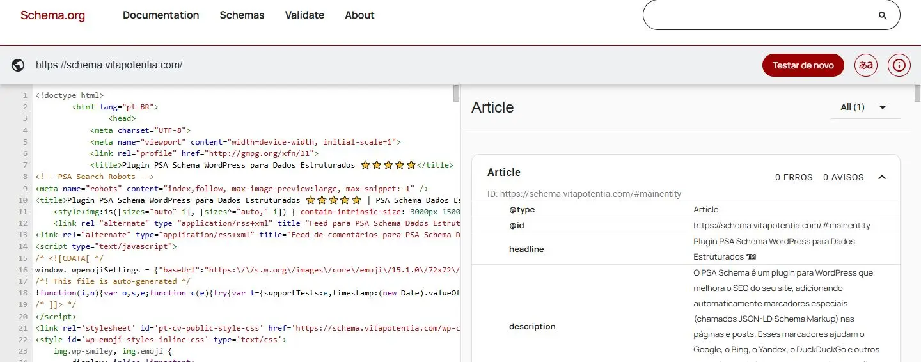This screenshot has height=362, width=921.
Task: Focus the site search input field
Action: pyautogui.click(x=771, y=15)
